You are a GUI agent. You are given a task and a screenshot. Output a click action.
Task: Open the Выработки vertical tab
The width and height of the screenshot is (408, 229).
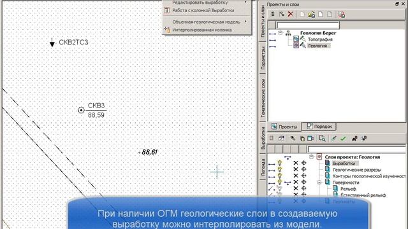tap(263, 138)
